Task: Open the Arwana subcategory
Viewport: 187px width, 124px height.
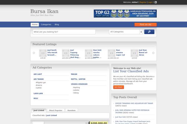Action: pyautogui.click(x=39, y=85)
